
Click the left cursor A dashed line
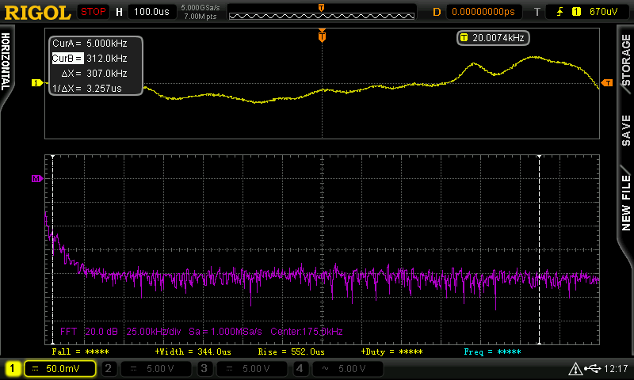pyautogui.click(x=52, y=249)
